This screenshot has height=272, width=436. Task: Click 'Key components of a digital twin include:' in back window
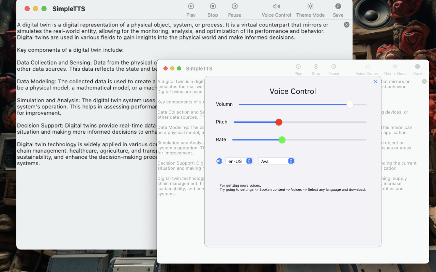(70, 50)
